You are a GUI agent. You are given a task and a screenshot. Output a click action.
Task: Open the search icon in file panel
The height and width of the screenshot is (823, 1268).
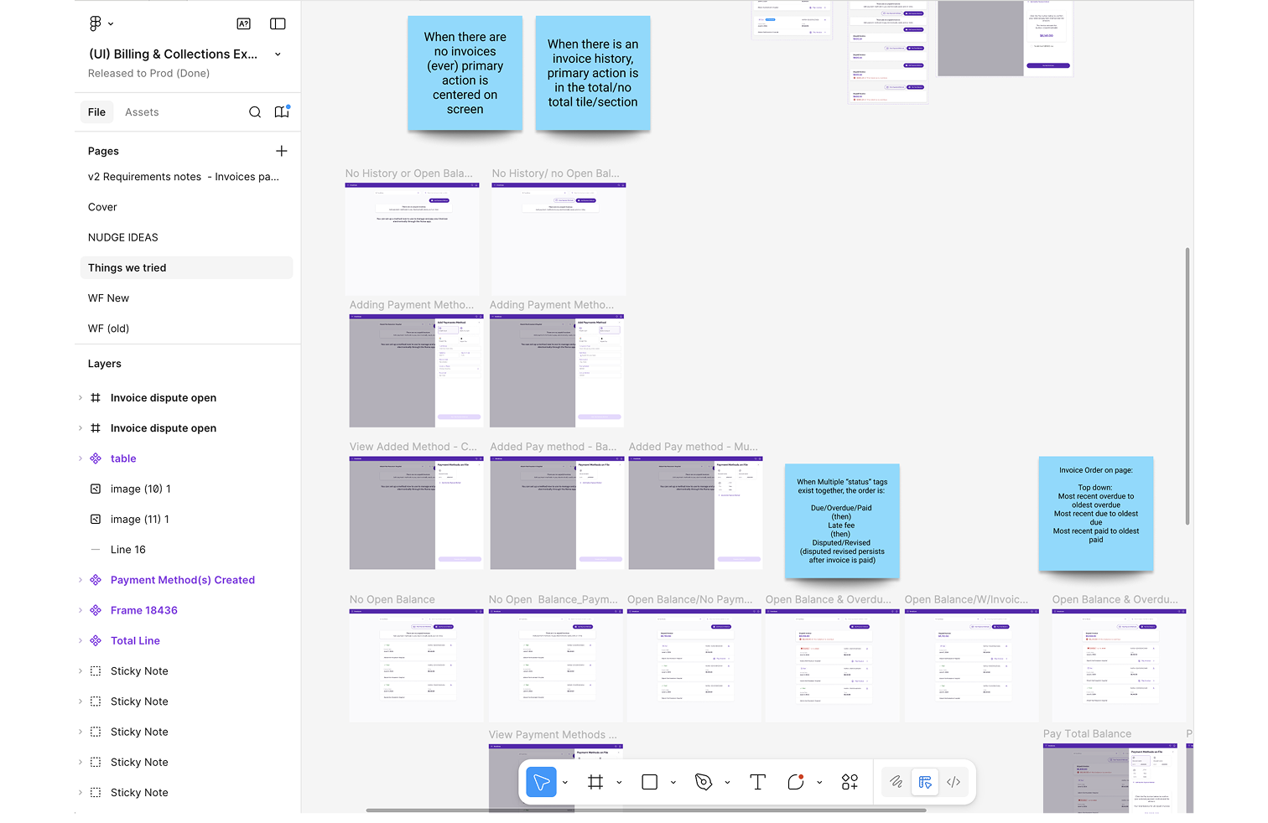coord(255,112)
